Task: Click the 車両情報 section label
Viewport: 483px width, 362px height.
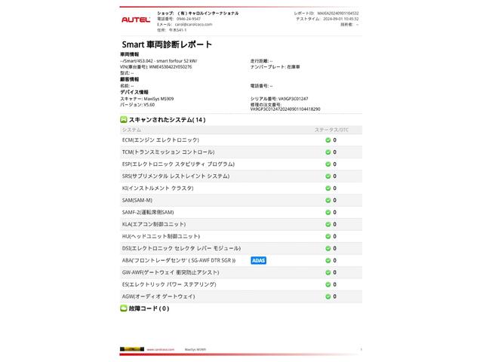Action: click(x=129, y=54)
